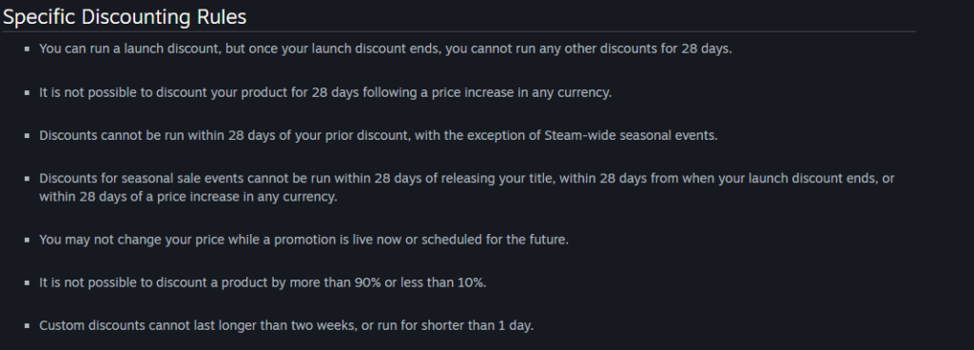
Task: Click bullet marker beside price increase rule
Action: [x=28, y=92]
